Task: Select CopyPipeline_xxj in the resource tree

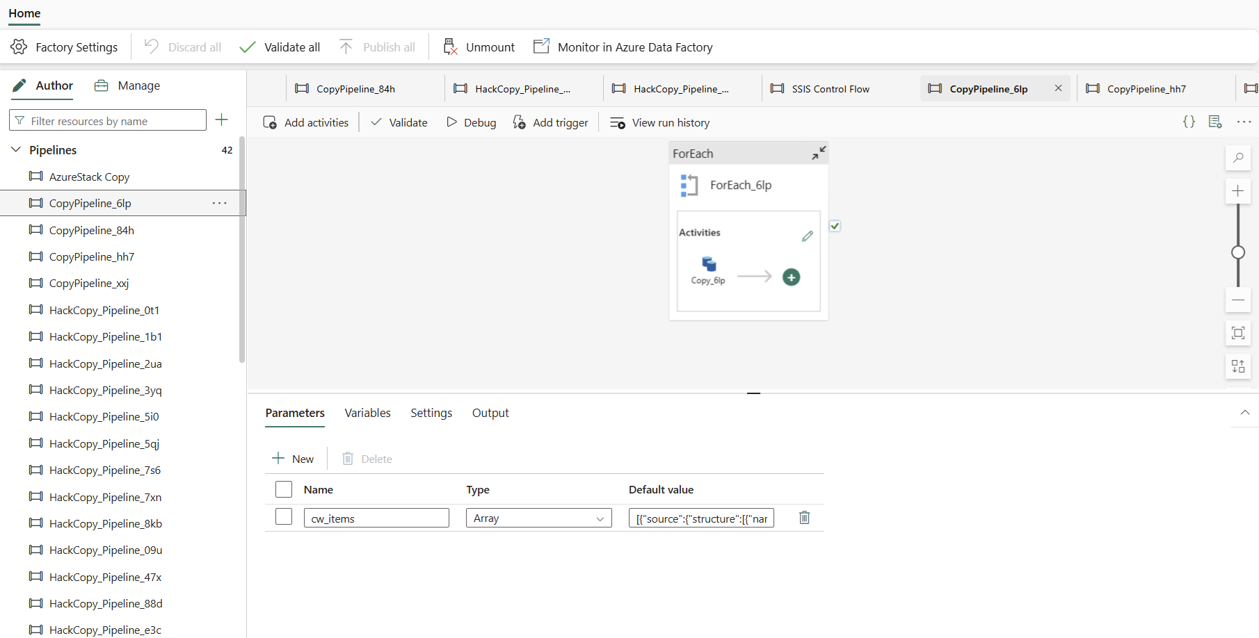Action: (88, 283)
